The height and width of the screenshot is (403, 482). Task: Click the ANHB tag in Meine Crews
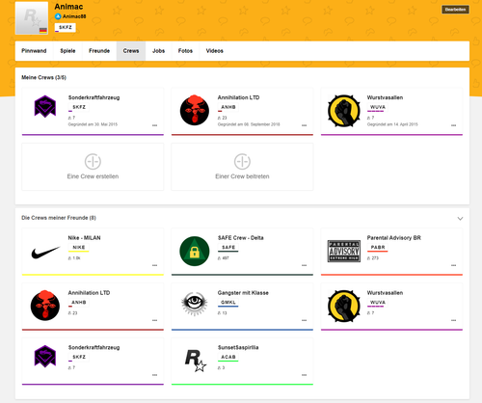tap(228, 107)
